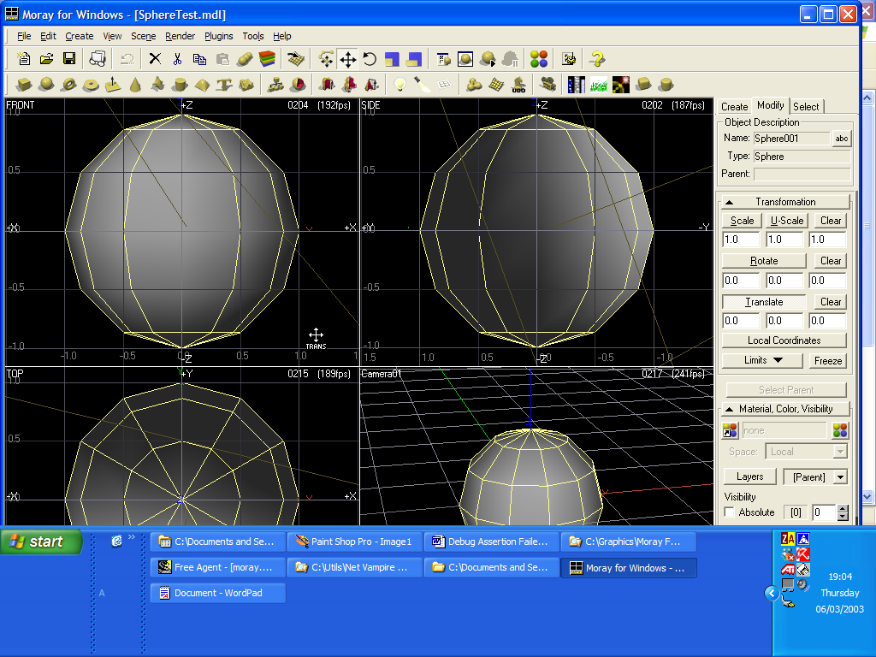Add a camera using camera icon
Image resolution: width=876 pixels, height=657 pixels.
547,84
